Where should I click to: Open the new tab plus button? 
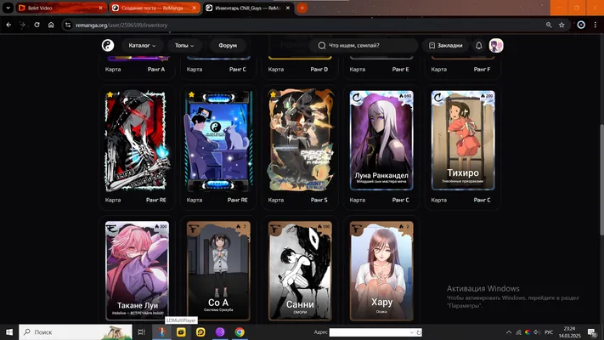(x=302, y=8)
